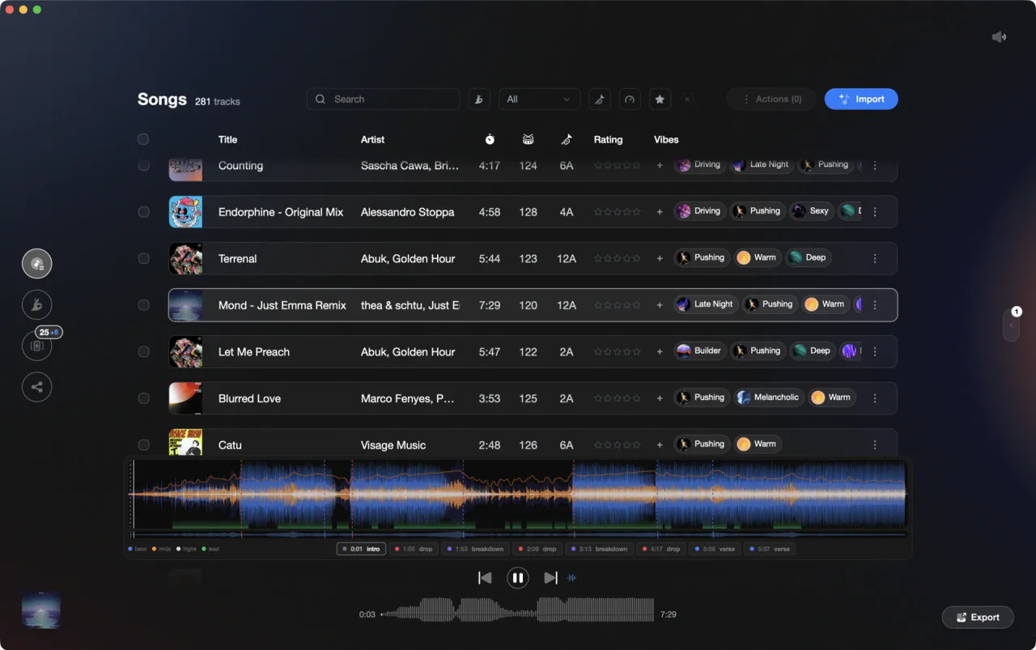
Task: Check the Mond - Just Emma Remix checkbox
Action: (143, 305)
